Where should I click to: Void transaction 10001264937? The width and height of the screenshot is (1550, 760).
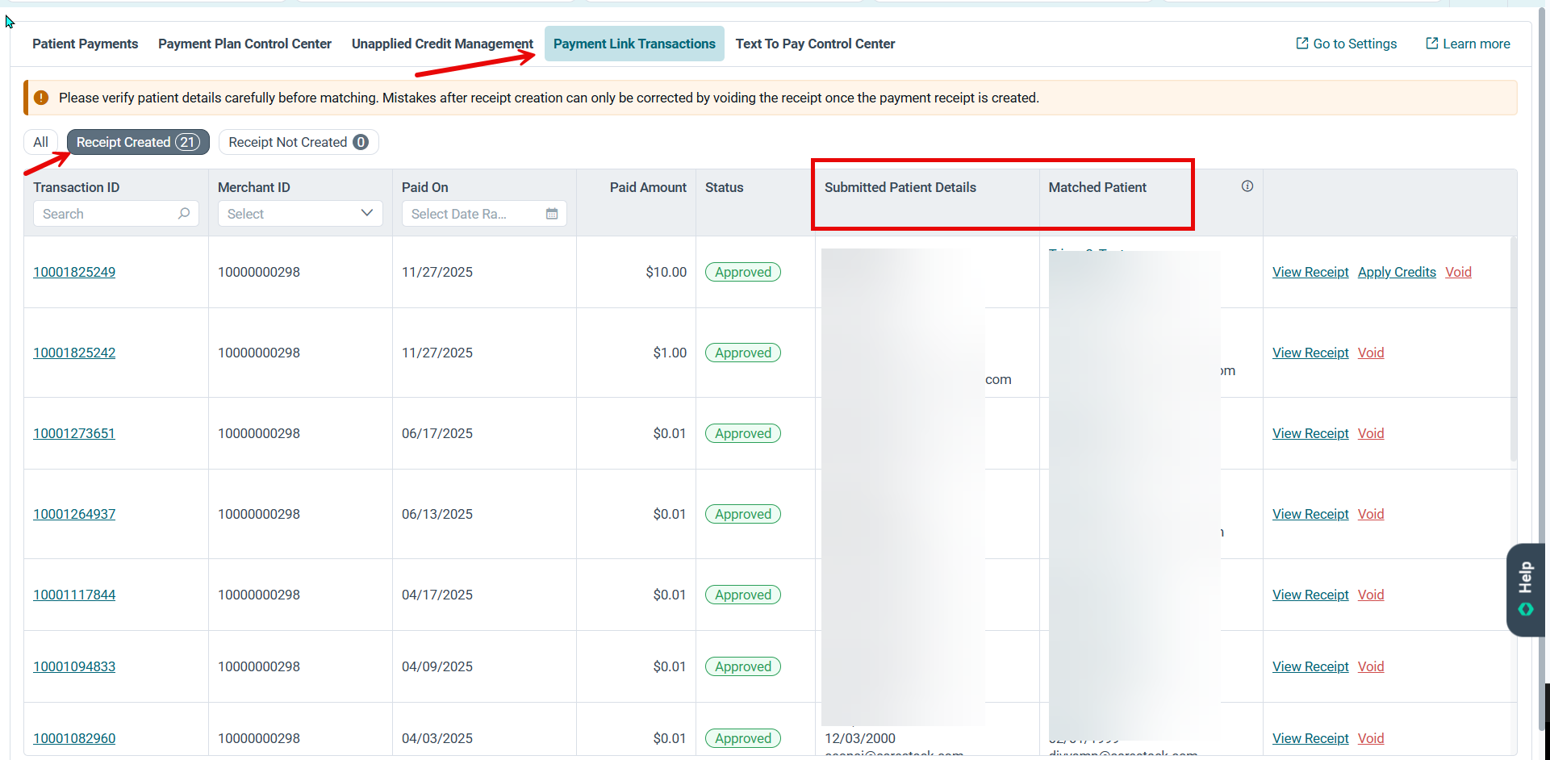1371,514
